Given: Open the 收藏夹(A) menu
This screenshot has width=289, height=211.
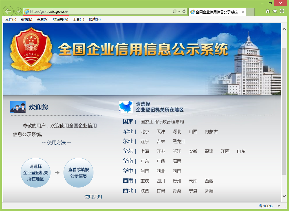Looking at the screenshot, I should (60, 19).
